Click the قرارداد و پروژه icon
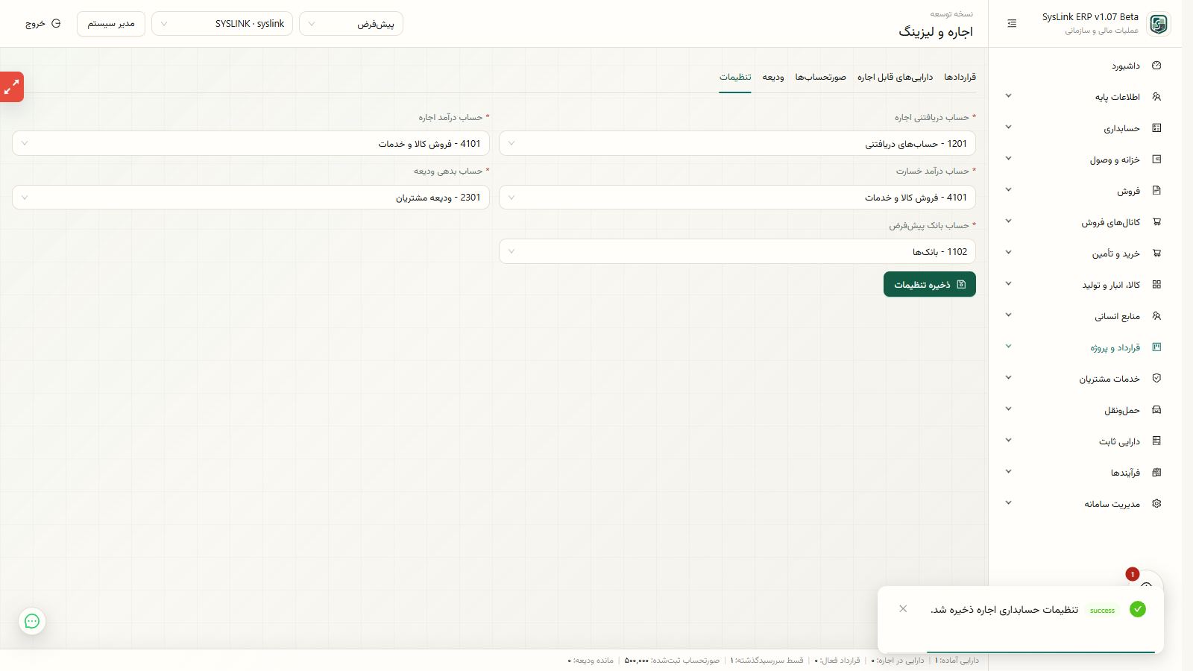 coord(1156,347)
